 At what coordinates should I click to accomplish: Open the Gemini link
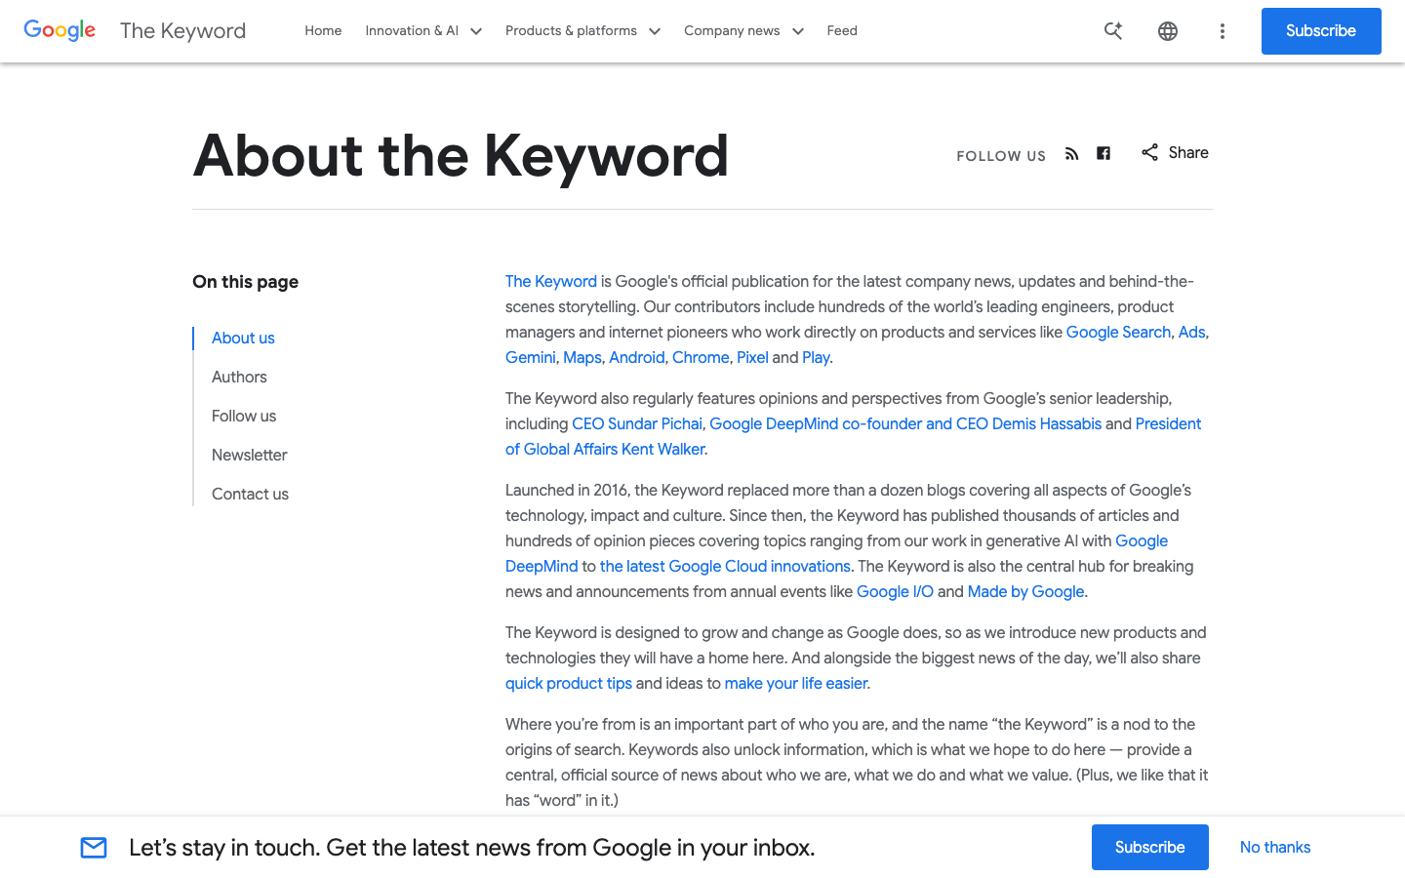tap(531, 357)
